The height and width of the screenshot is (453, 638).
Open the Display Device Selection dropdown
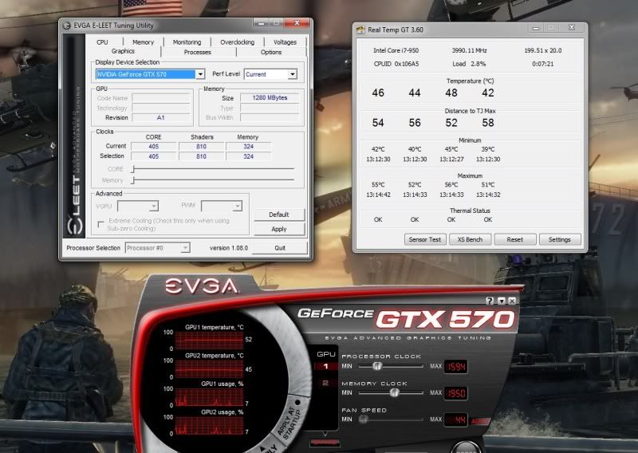(200, 74)
